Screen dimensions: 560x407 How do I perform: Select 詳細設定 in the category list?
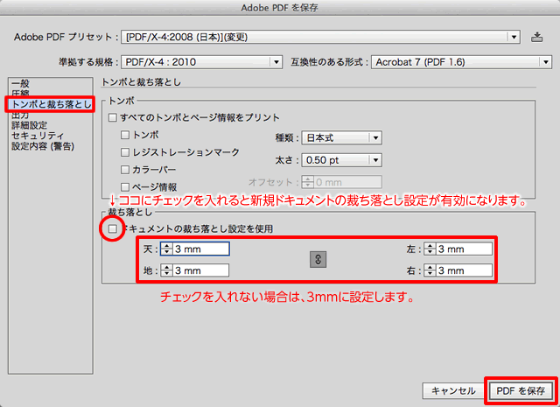29,125
